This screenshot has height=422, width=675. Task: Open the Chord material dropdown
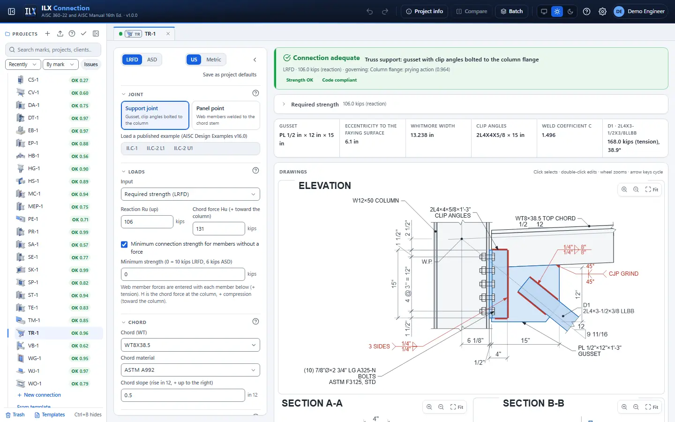(x=190, y=370)
